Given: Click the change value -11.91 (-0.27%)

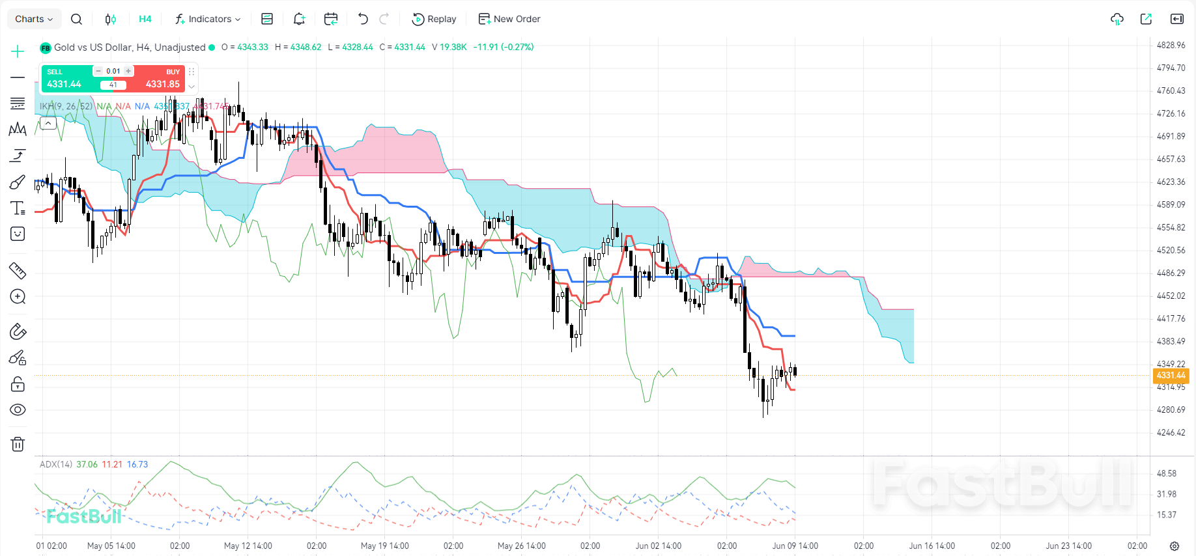Looking at the screenshot, I should click(504, 48).
